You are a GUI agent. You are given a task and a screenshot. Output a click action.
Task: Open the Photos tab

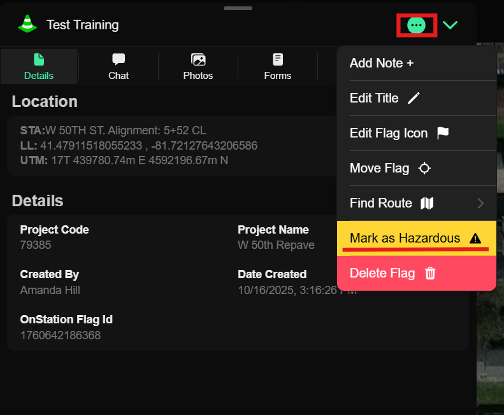tap(198, 67)
